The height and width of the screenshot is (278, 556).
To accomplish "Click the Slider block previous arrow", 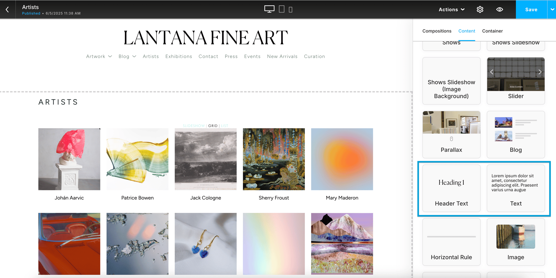I will 492,72.
